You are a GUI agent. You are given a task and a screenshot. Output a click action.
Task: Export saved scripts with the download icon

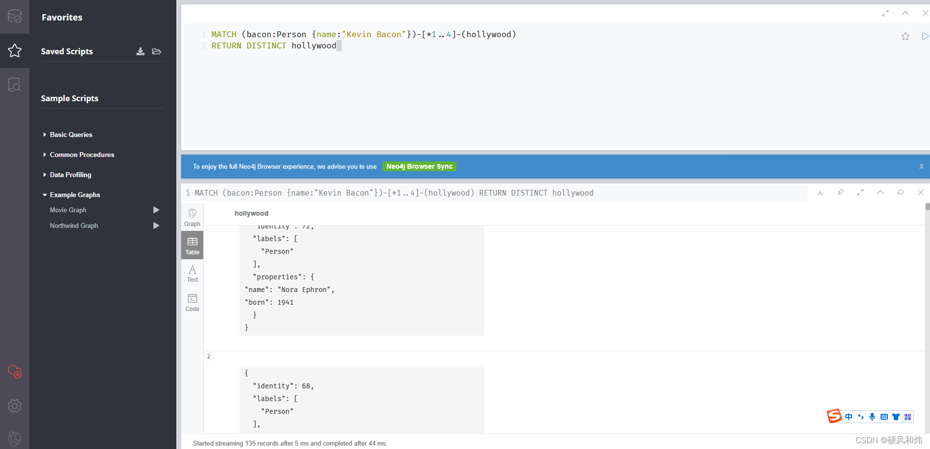[141, 51]
